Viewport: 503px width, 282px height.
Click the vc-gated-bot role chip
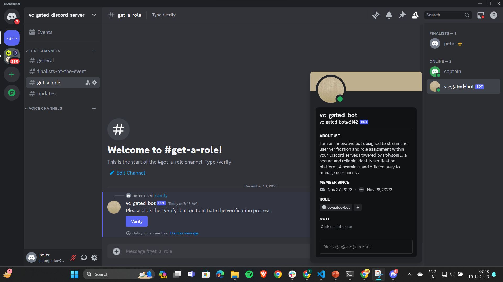336,207
